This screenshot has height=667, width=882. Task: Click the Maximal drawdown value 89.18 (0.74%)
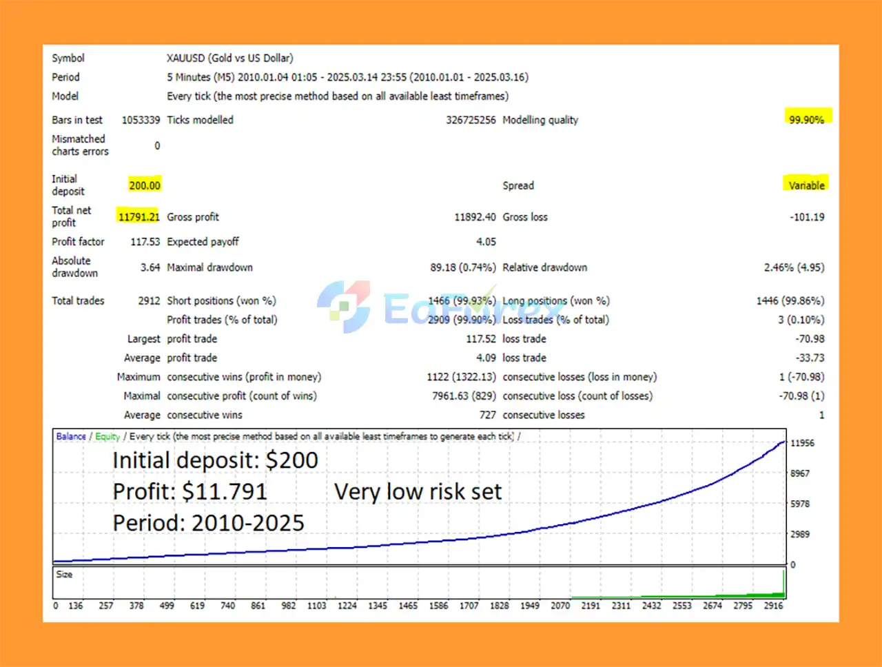pyautogui.click(x=463, y=267)
